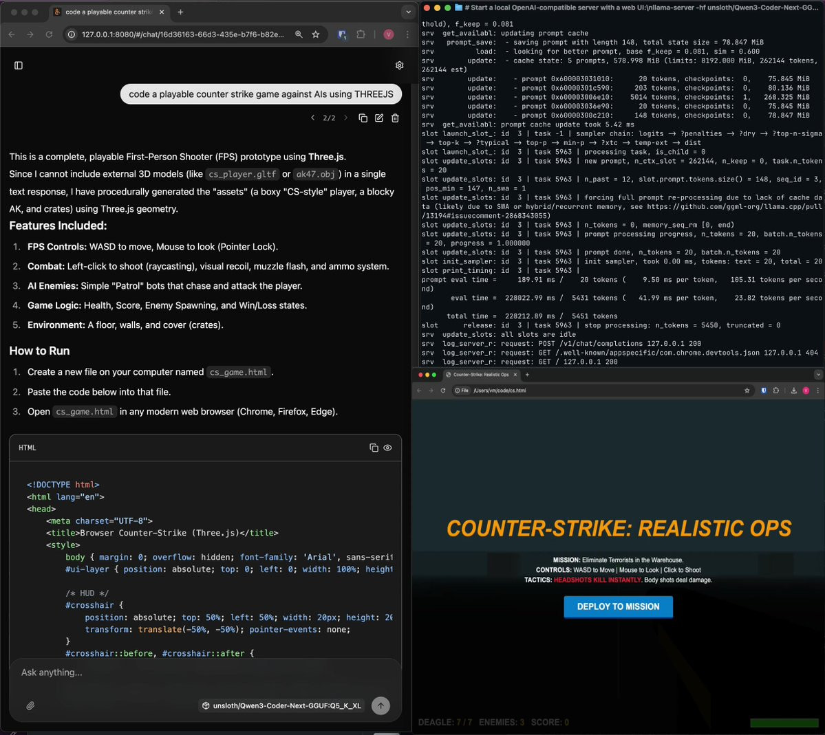Click 'SCORE: 0' HUD counter
The image size is (825, 735).
coord(550,722)
